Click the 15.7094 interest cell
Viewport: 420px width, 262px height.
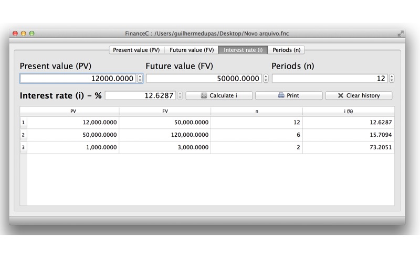pos(348,135)
